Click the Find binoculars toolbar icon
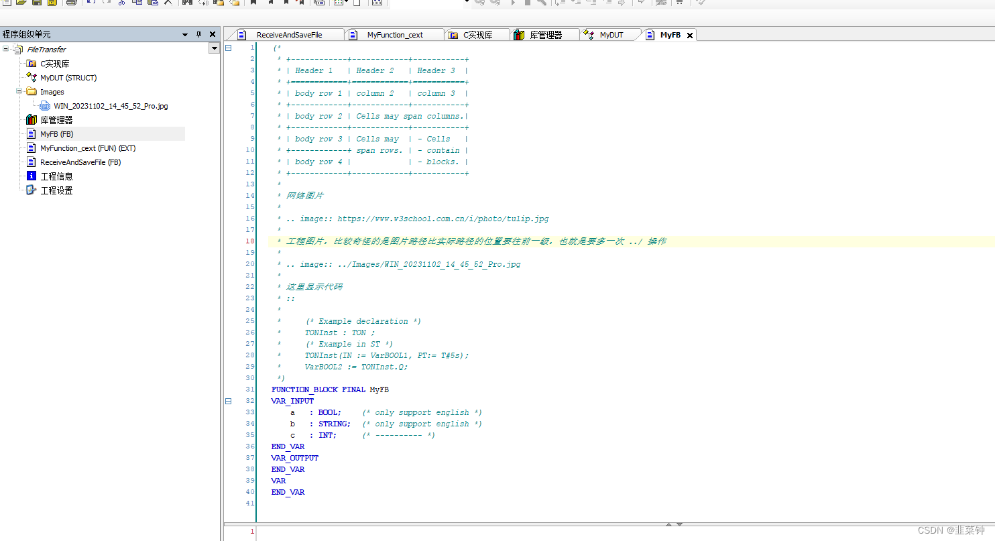The width and height of the screenshot is (995, 541). pos(187,3)
